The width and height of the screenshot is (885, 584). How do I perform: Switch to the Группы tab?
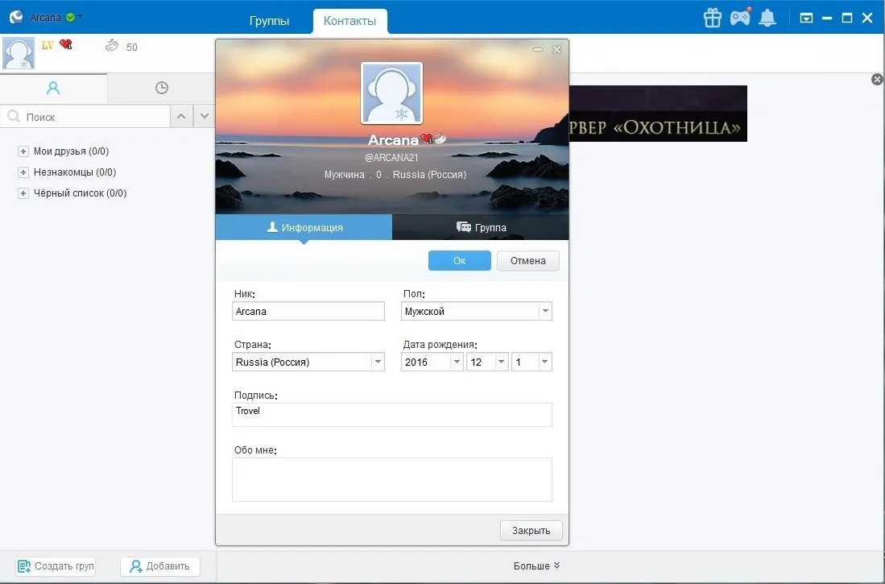click(x=269, y=21)
